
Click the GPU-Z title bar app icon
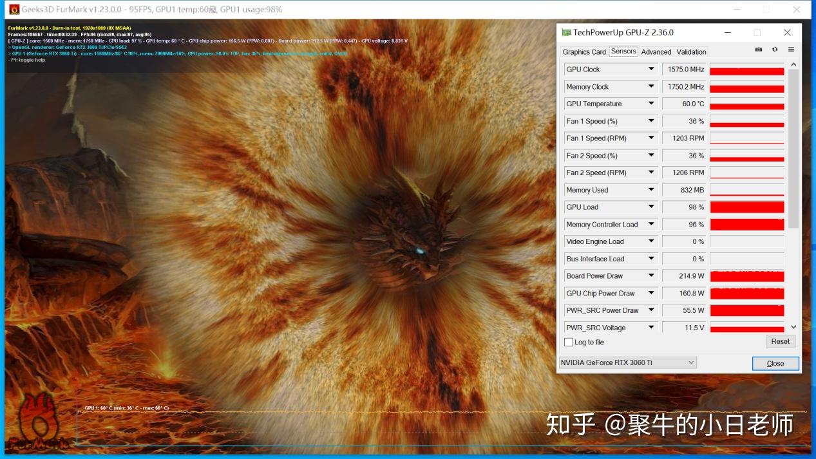(x=566, y=32)
